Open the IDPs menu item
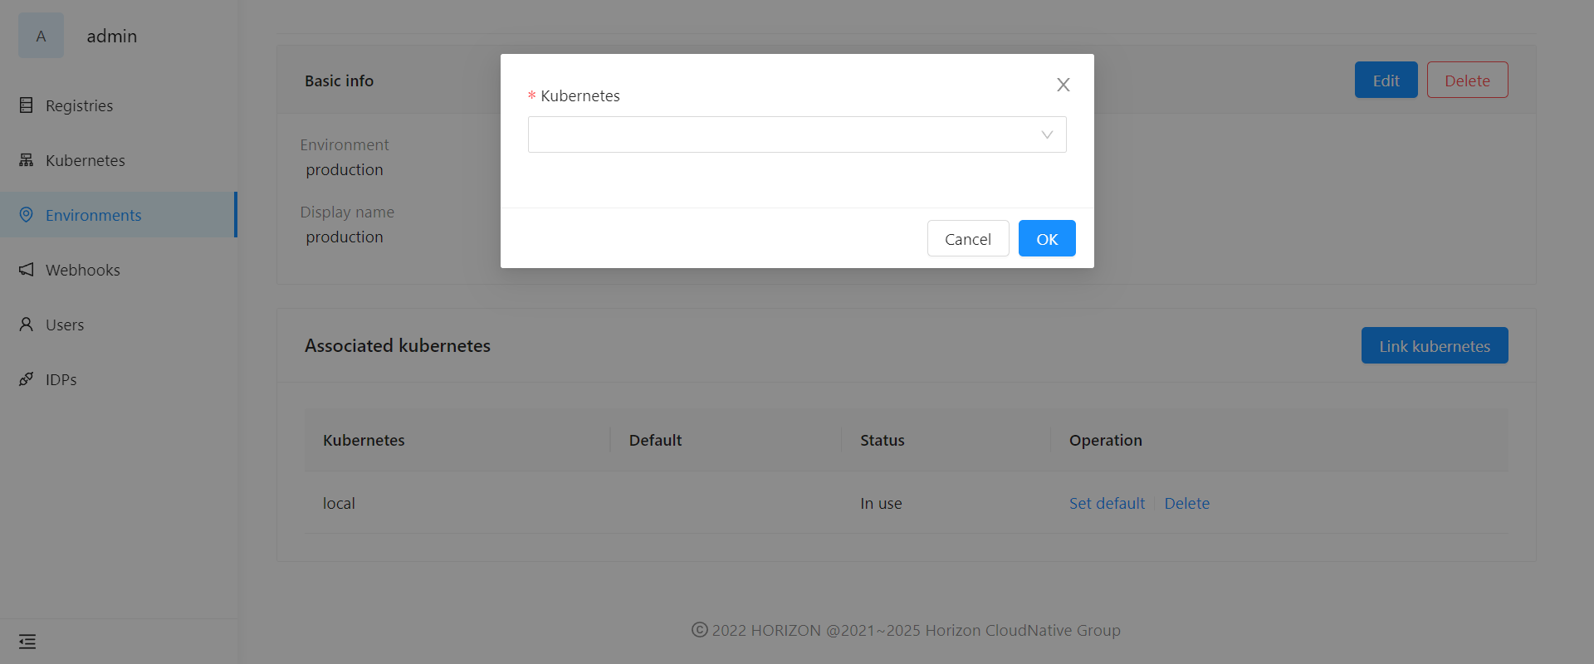Image resolution: width=1594 pixels, height=664 pixels. 119,379
